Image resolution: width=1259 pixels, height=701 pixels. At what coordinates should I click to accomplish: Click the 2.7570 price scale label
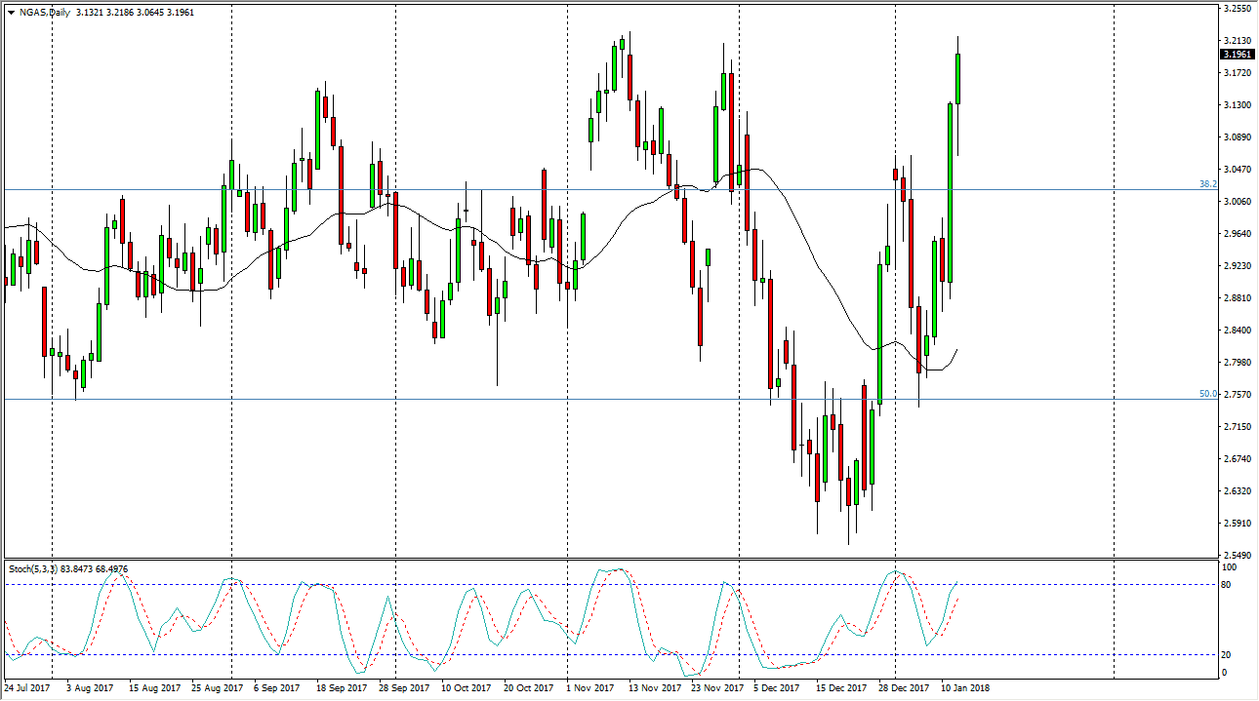(1238, 395)
